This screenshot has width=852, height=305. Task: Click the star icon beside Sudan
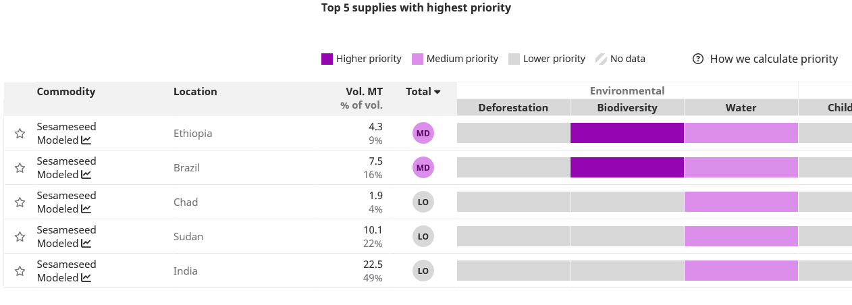[20, 237]
